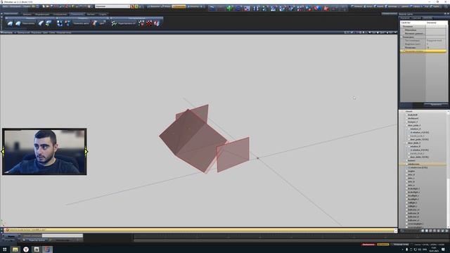This screenshot has width=450, height=253.
Task: Click the first tab of the properties panel
Action: tap(405, 18)
